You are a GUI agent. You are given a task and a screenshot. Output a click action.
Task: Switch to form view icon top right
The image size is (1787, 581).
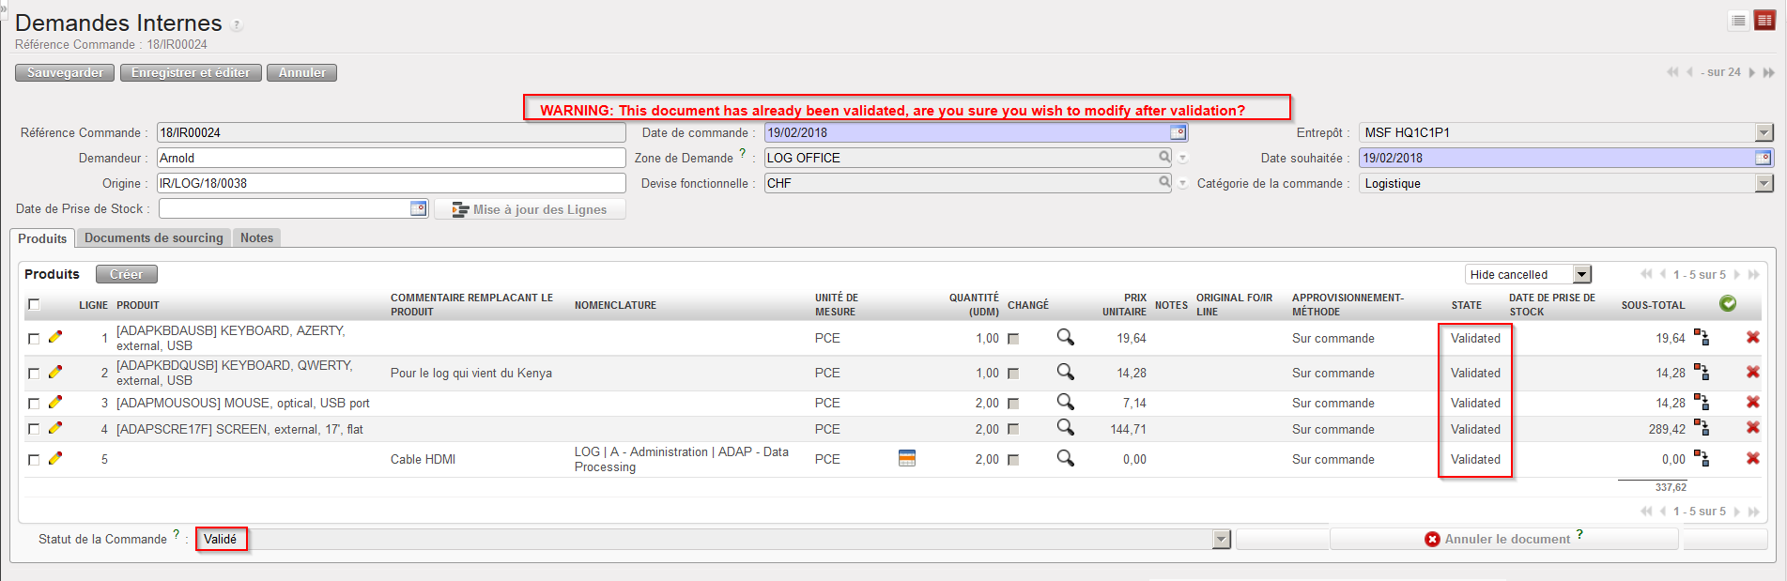tap(1764, 21)
